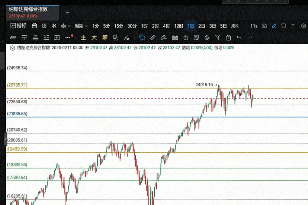Click the yellow (23785.71) level label
The width and height of the screenshot is (308, 205).
17,85
